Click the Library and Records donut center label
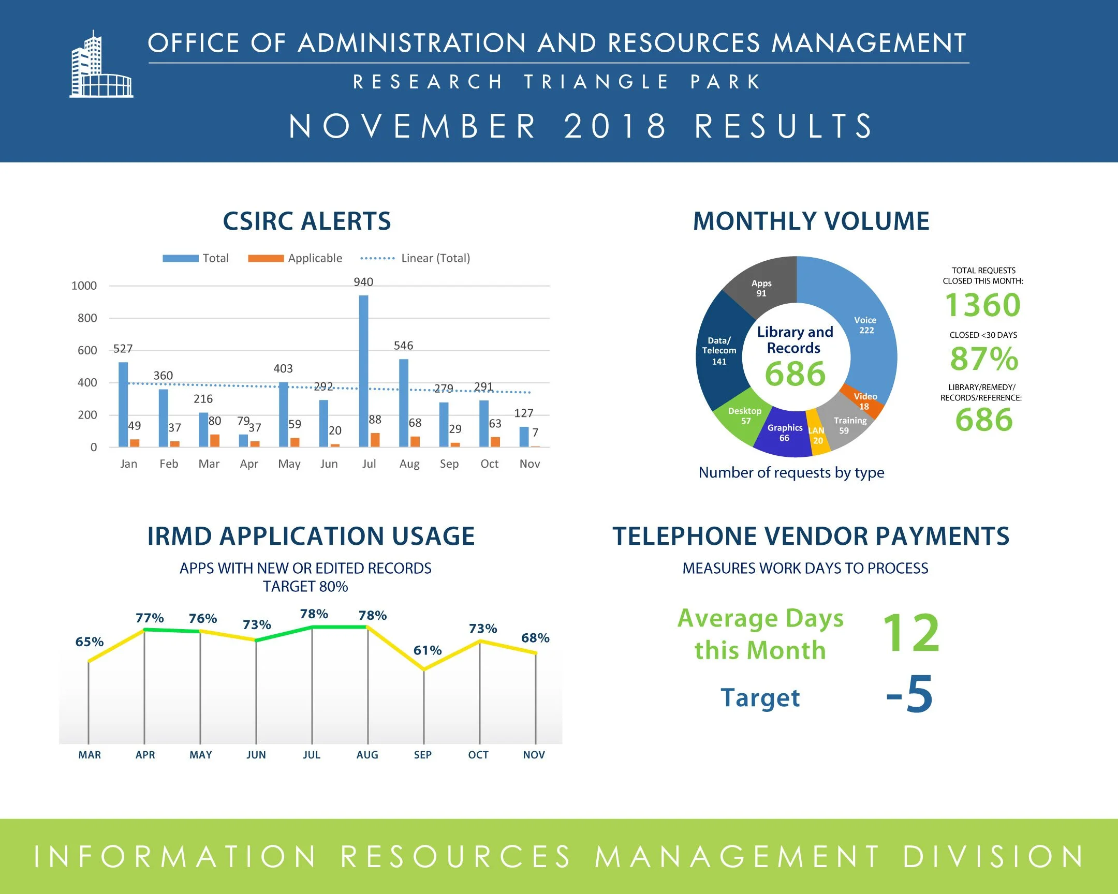The image size is (1118, 894). click(795, 340)
